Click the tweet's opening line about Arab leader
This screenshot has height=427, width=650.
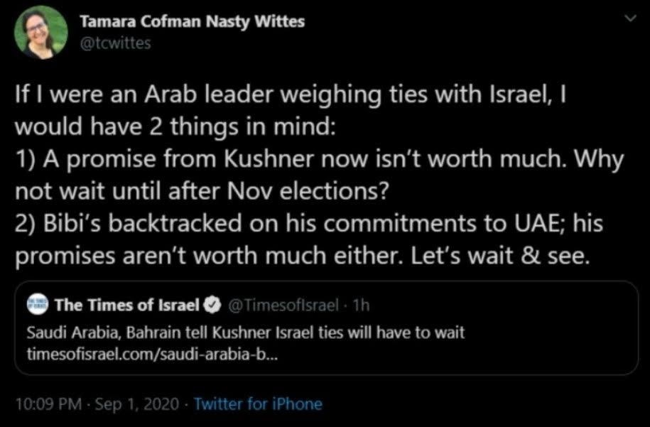[290, 95]
